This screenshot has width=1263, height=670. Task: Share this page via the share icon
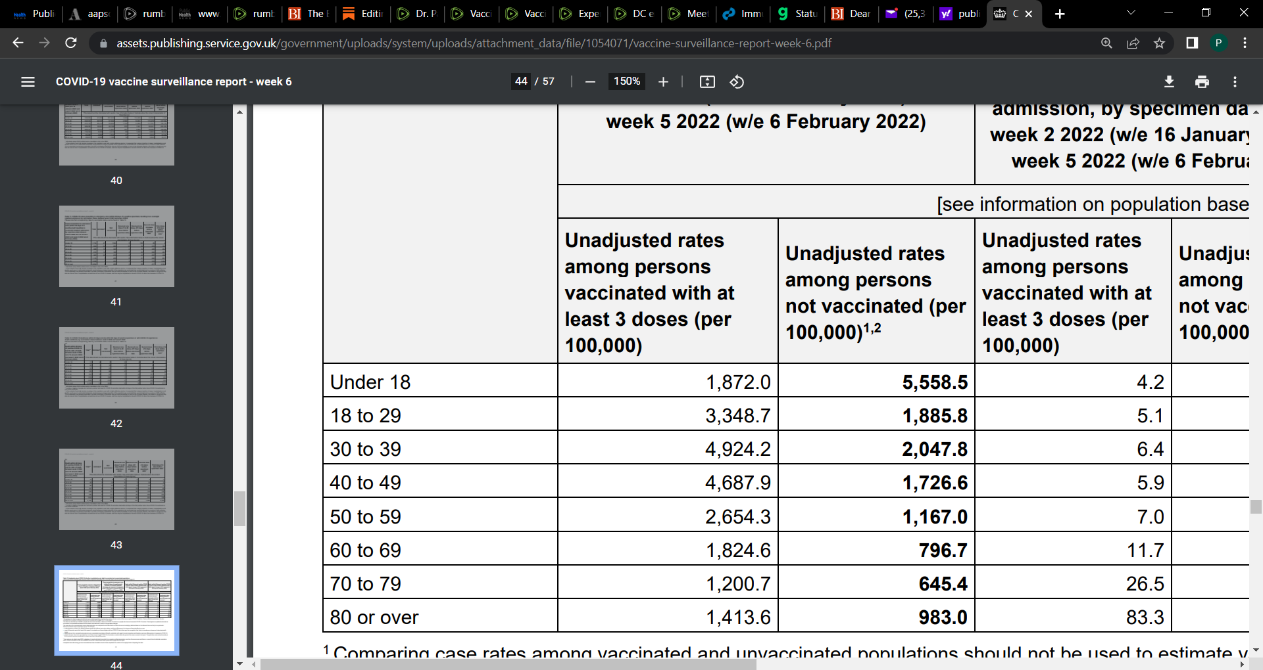tap(1133, 43)
